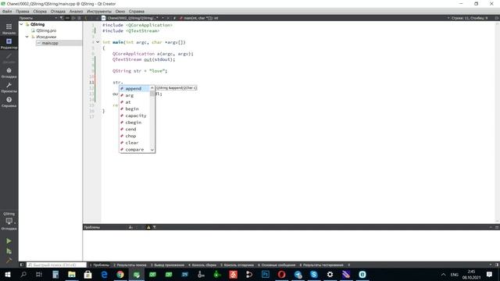Switch to the Edit (Редактор) mode
500x281 pixels.
(9, 44)
